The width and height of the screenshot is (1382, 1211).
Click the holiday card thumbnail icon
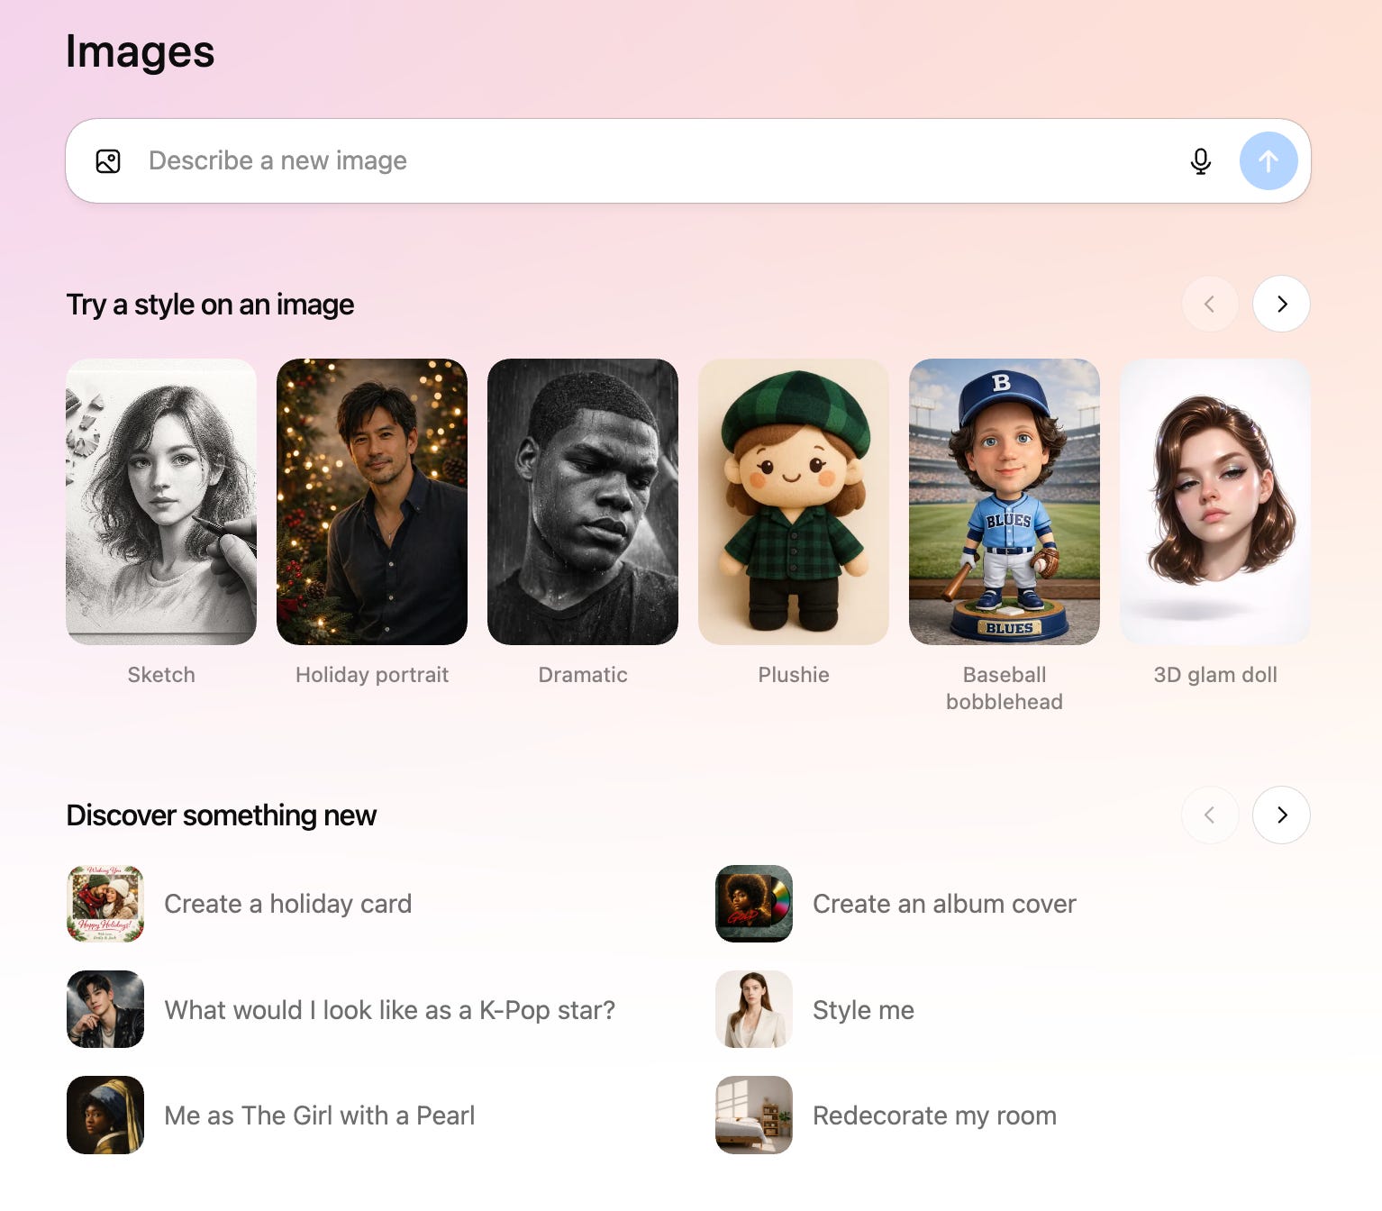point(105,904)
